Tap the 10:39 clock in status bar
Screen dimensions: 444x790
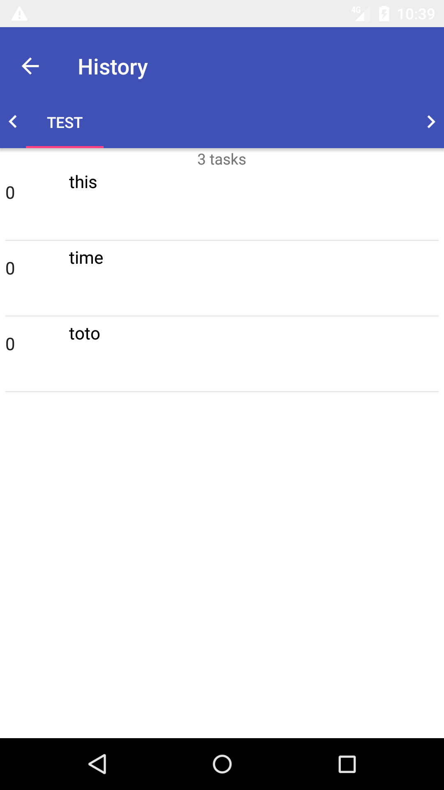(416, 14)
